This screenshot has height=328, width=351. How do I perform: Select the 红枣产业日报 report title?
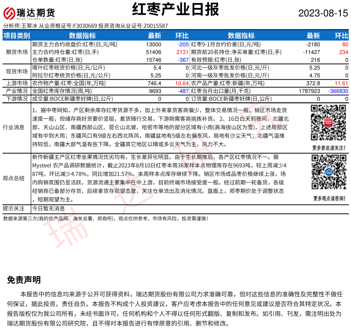coord(175,8)
